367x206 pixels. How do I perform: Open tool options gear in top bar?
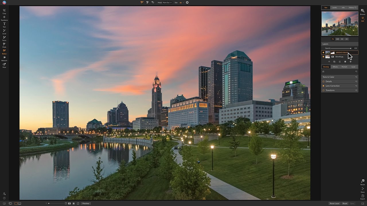pos(187,2)
